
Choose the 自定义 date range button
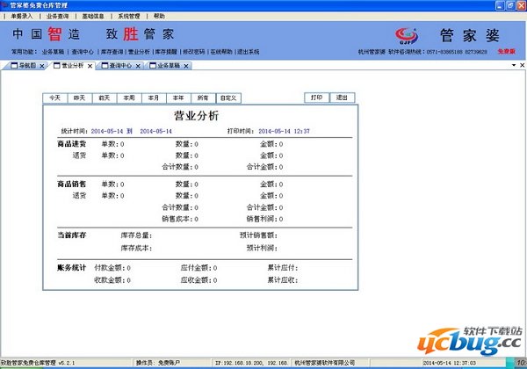coord(228,98)
